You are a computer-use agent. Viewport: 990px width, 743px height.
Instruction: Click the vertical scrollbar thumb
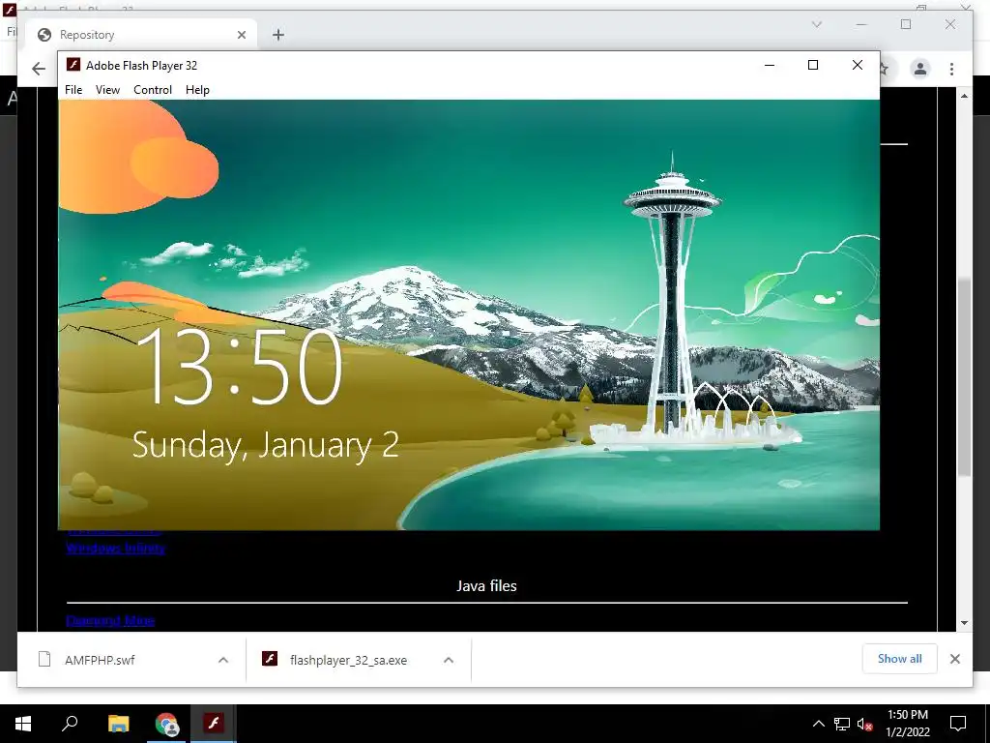[x=964, y=377]
